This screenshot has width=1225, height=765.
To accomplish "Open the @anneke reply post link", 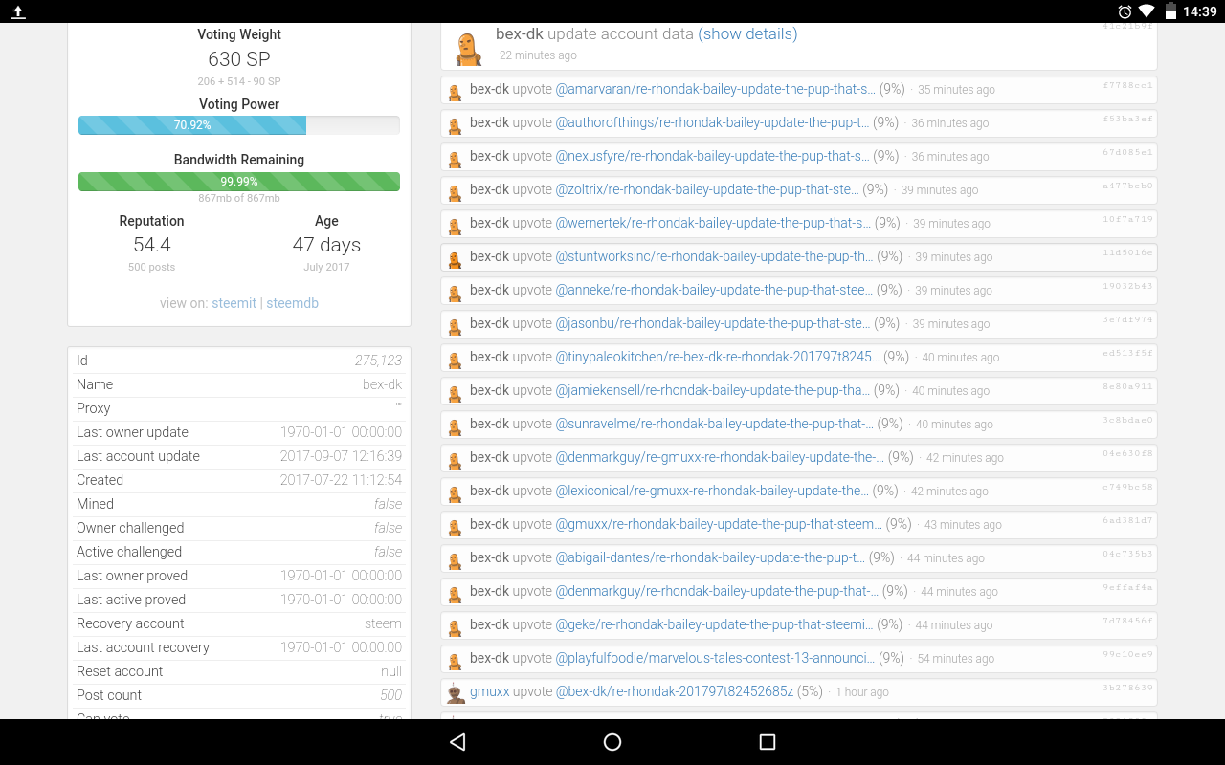I will pos(714,290).
